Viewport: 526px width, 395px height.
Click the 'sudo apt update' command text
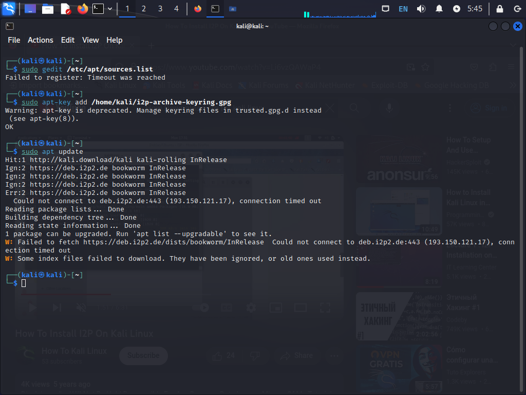(52, 152)
